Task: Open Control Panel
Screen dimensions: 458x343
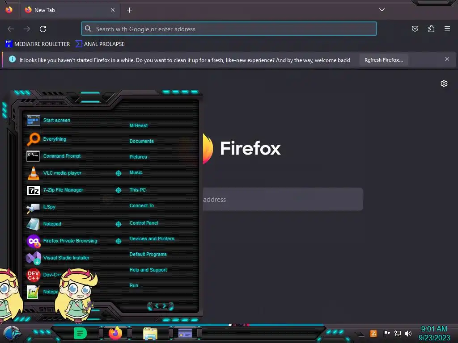Action: point(144,223)
